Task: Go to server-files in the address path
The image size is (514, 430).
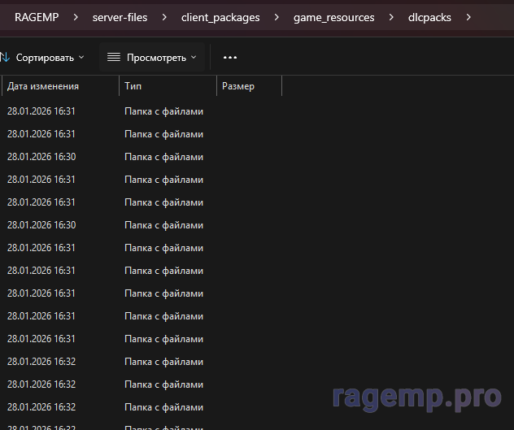Action: [x=120, y=17]
